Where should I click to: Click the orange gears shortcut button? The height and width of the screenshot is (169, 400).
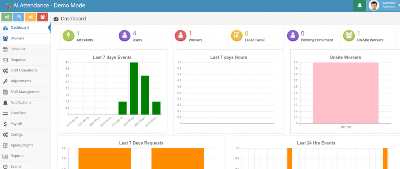pyautogui.click(x=30, y=17)
